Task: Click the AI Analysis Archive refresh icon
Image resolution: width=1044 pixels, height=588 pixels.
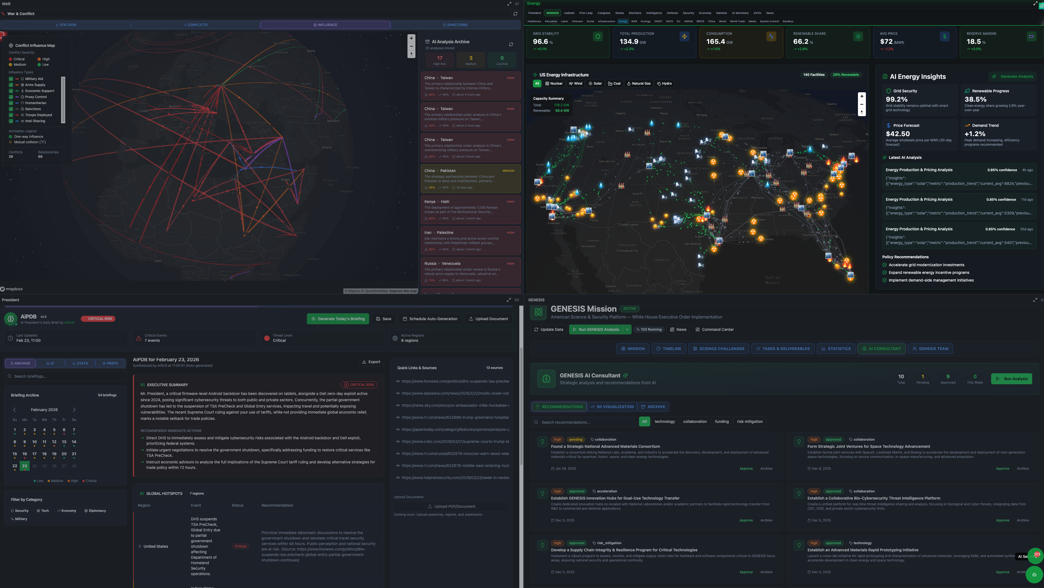Action: (511, 45)
